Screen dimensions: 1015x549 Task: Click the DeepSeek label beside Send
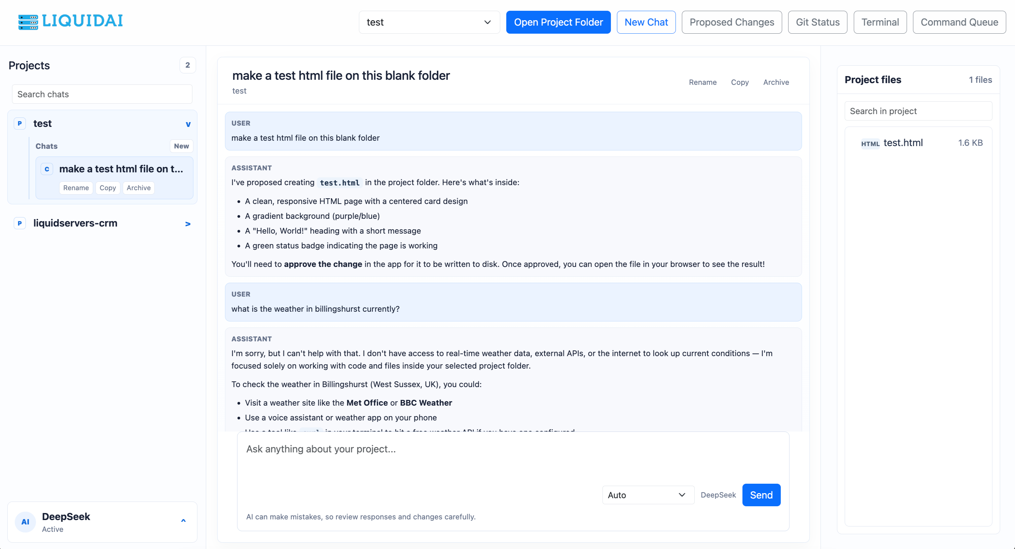pos(718,495)
